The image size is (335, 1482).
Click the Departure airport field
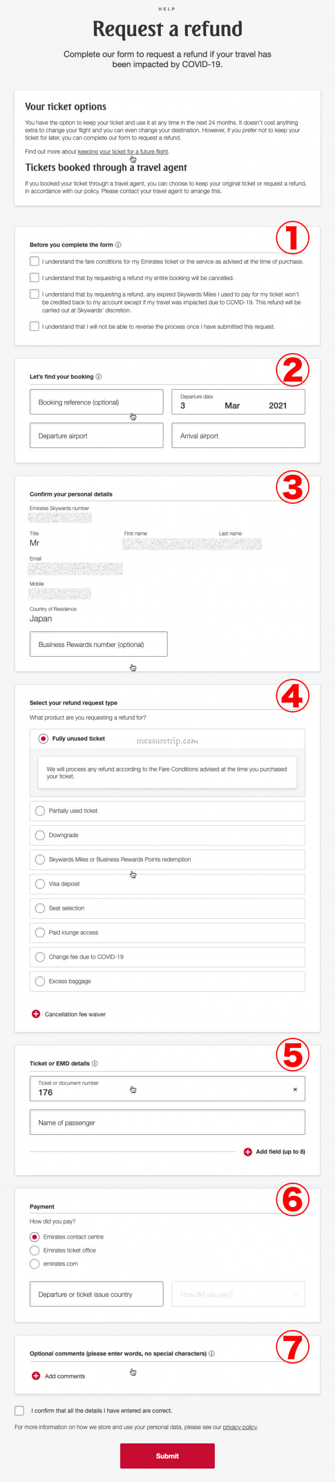point(96,436)
